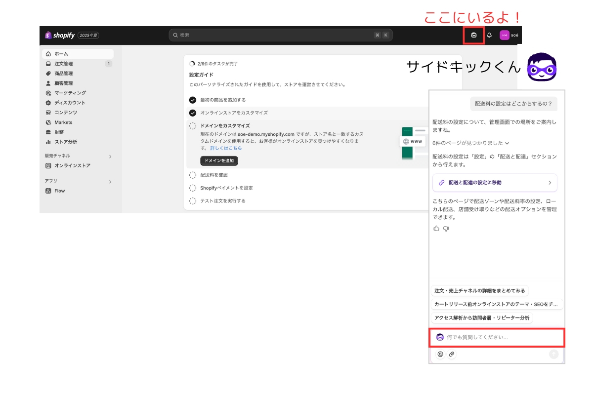The width and height of the screenshot is (593, 395).
Task: Open 財務 in the sidebar
Action: pos(79,132)
